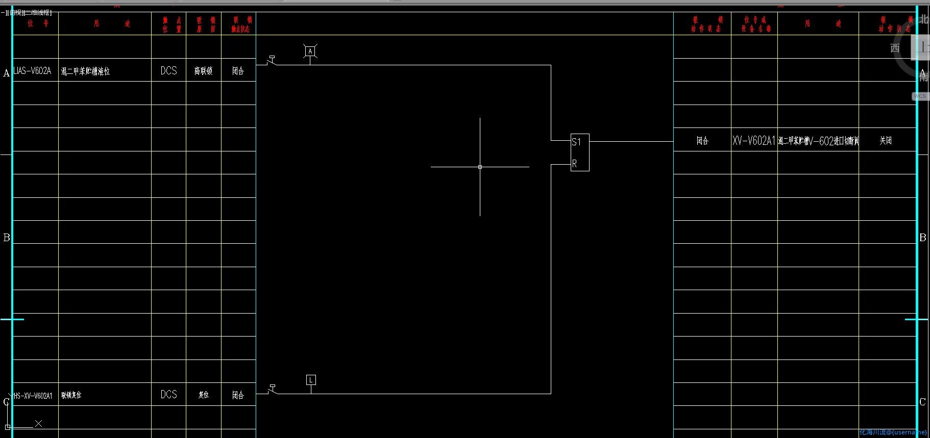Select the S1 set input label
Screen dimensions: 930x438
tap(576, 142)
